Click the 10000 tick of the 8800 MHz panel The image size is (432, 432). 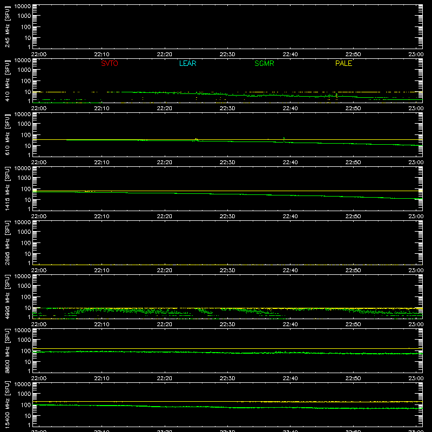(x=23, y=330)
